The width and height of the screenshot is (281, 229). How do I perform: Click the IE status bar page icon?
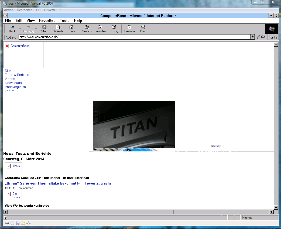pos(6,218)
